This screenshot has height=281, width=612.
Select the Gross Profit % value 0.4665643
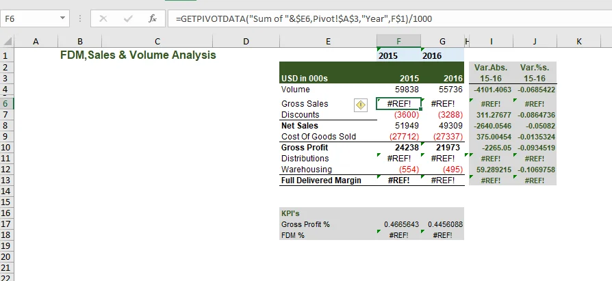click(398, 224)
